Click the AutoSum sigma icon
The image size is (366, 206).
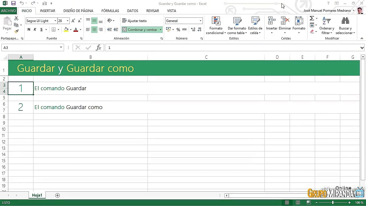[312, 18]
